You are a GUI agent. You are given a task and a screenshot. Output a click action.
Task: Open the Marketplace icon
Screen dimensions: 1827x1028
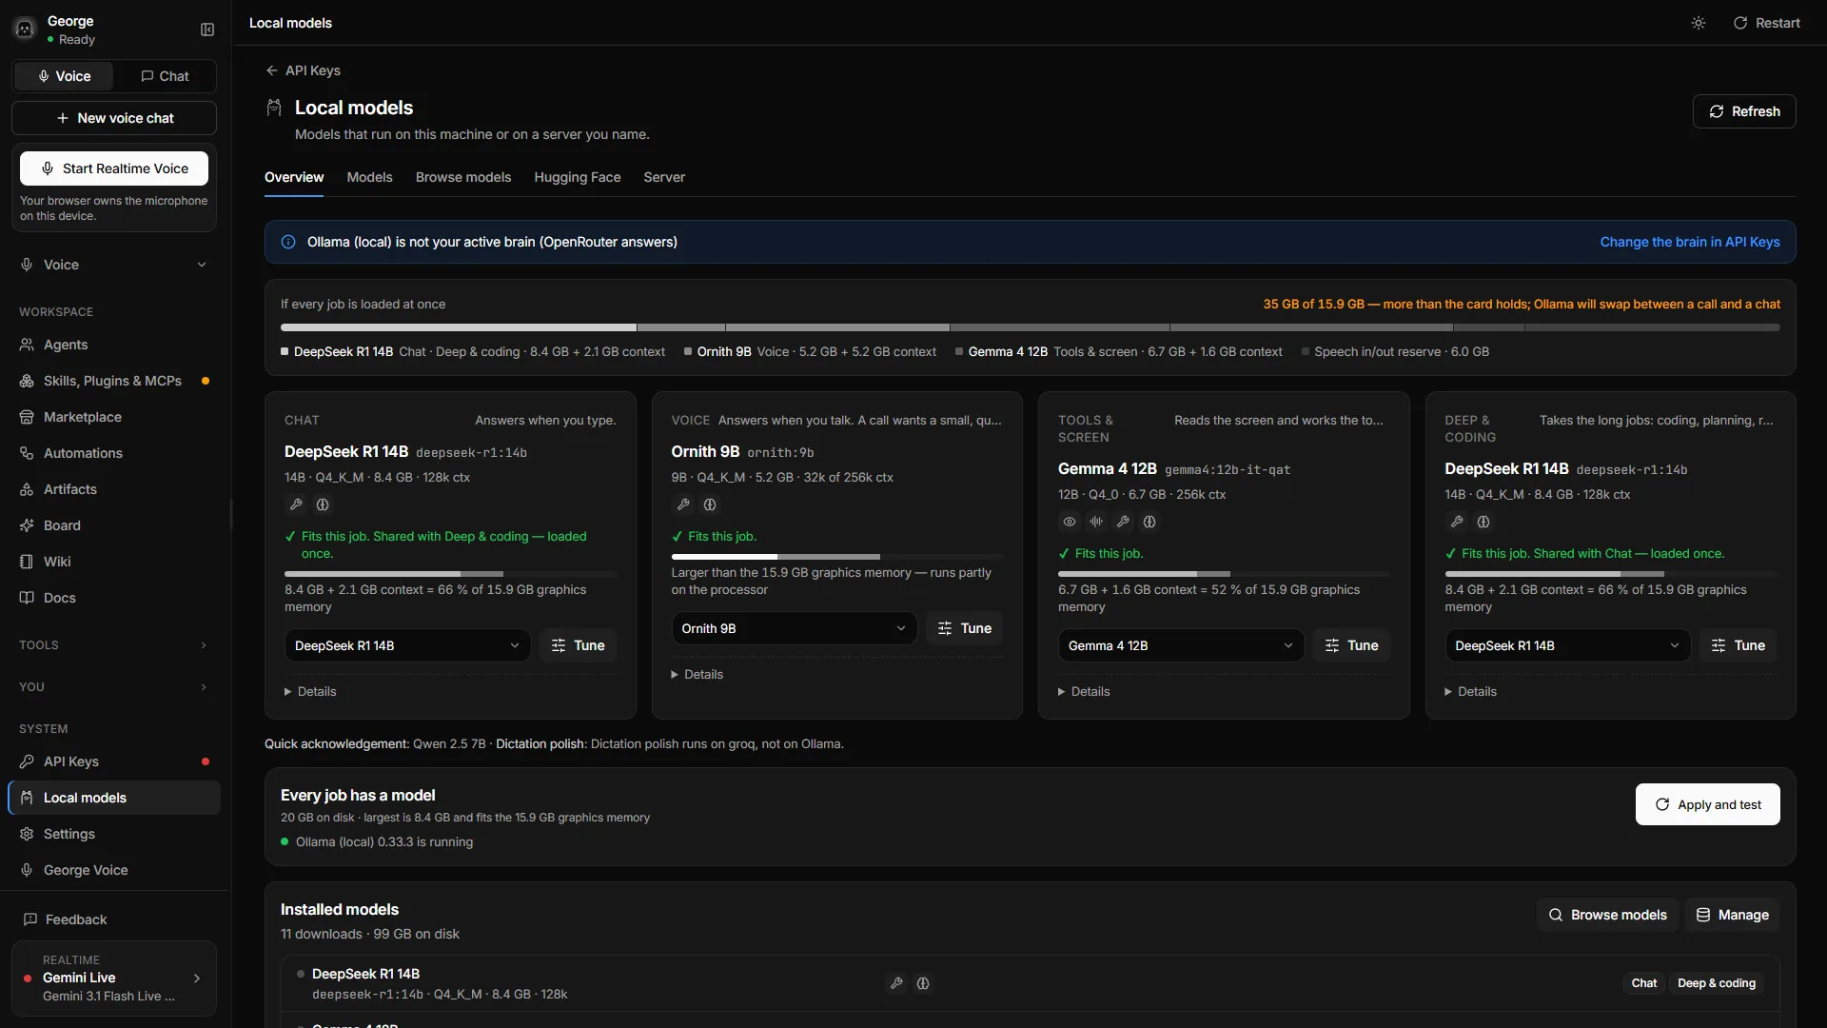point(27,417)
